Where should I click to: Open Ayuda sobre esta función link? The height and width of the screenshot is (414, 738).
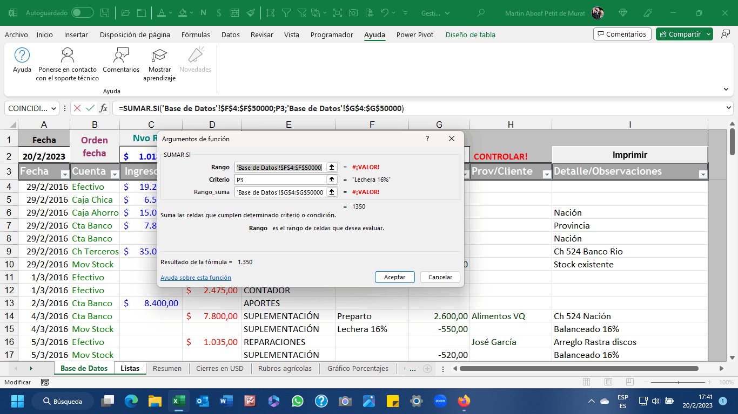[196, 278]
